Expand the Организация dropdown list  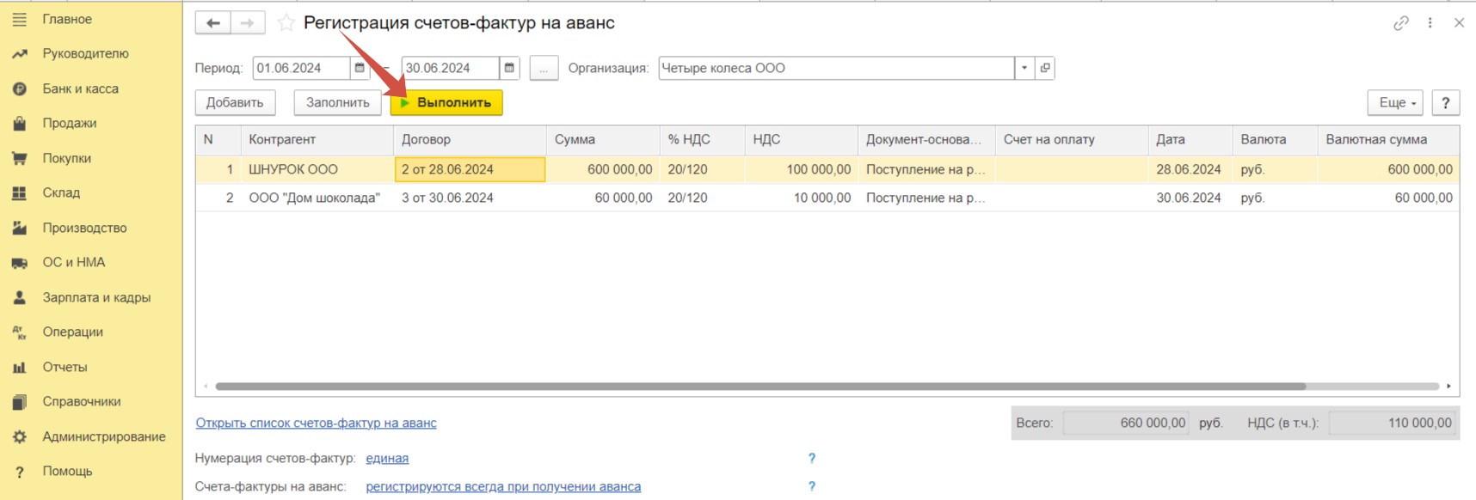(1024, 68)
